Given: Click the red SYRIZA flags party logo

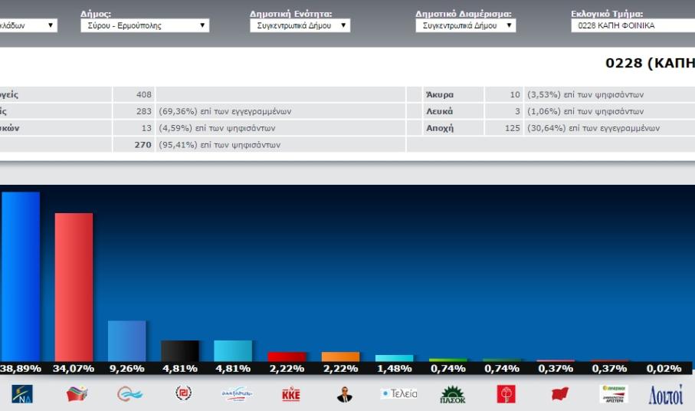Looking at the screenshot, I should [77, 394].
